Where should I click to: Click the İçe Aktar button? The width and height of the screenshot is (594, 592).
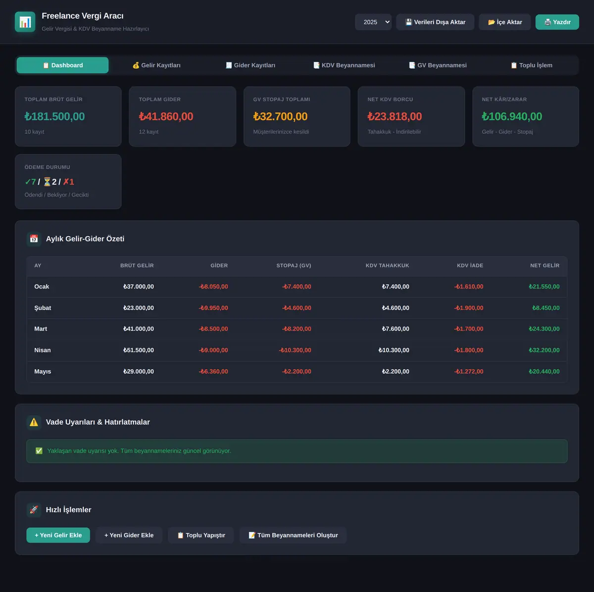pos(505,22)
